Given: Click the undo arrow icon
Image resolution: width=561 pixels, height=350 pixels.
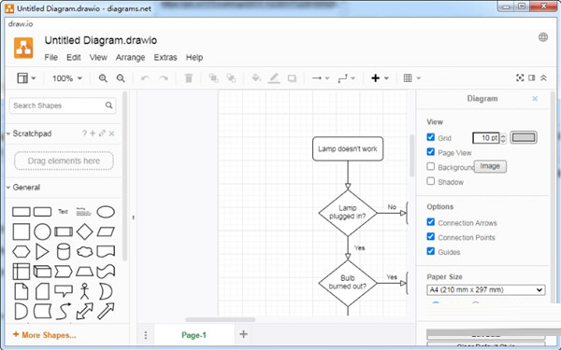Looking at the screenshot, I should (x=145, y=78).
